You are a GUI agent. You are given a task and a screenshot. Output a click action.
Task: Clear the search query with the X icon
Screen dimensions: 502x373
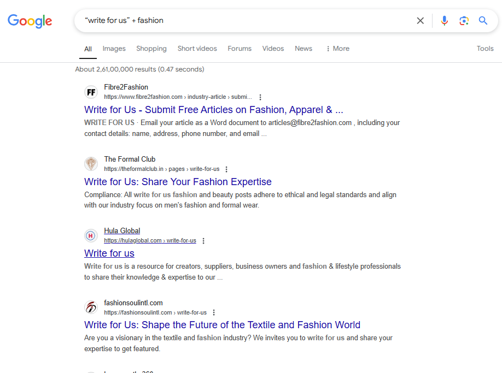421,21
